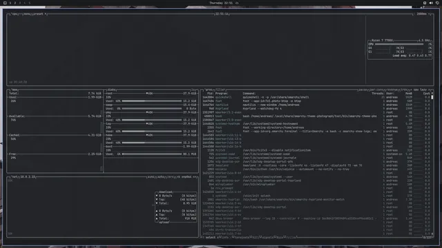The height and width of the screenshot is (248, 442).
Task: Click the MemB column header
Action: (x=409, y=94)
